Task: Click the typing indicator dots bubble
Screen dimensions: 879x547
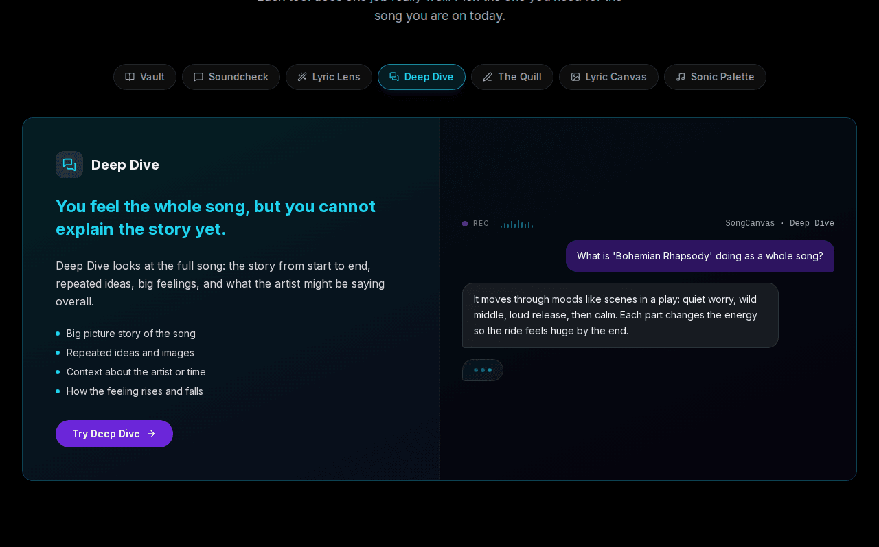Action: pyautogui.click(x=483, y=370)
